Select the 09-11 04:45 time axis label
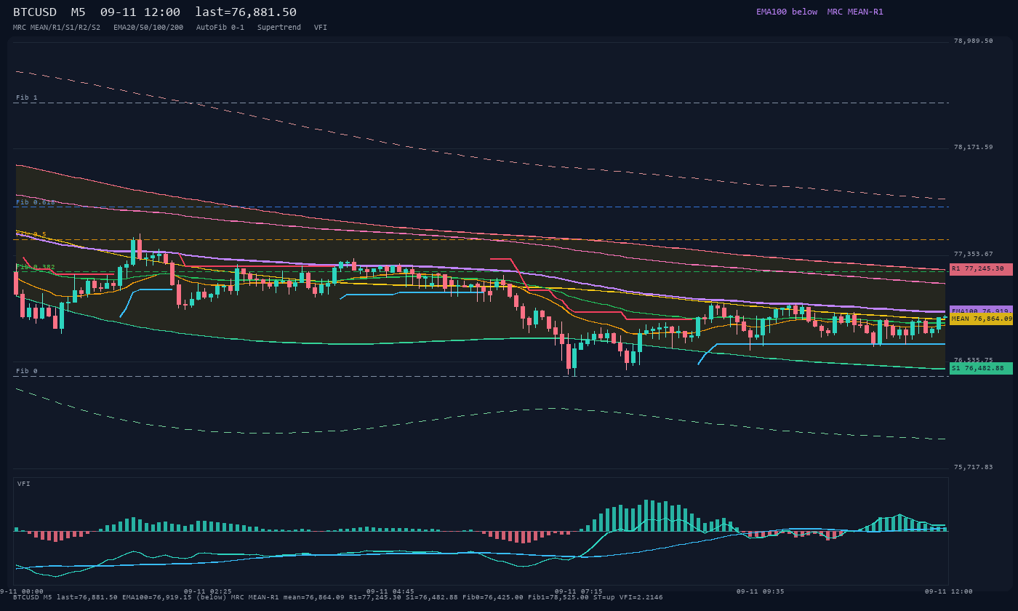The height and width of the screenshot is (611, 1018). point(390,591)
